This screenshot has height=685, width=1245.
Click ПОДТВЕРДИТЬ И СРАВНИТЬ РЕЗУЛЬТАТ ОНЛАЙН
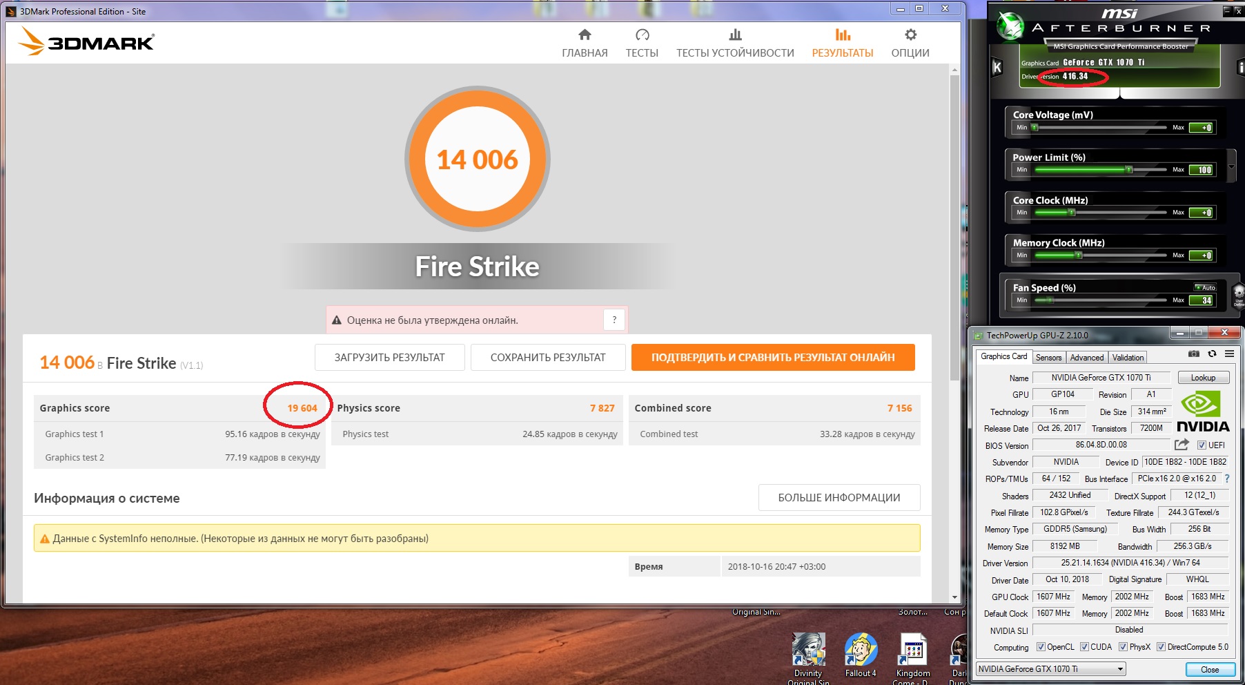tap(773, 357)
